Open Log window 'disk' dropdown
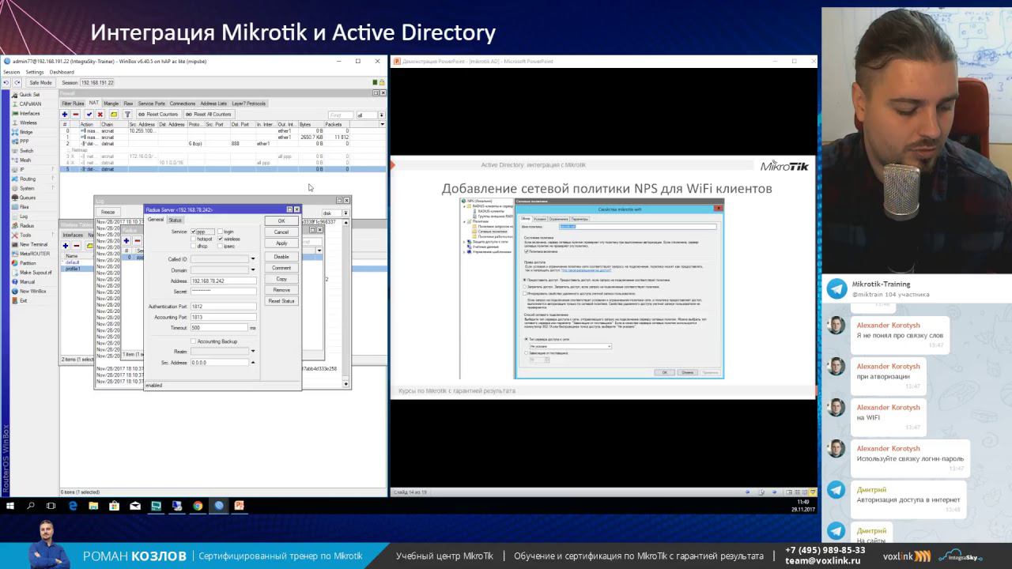 pyautogui.click(x=346, y=213)
